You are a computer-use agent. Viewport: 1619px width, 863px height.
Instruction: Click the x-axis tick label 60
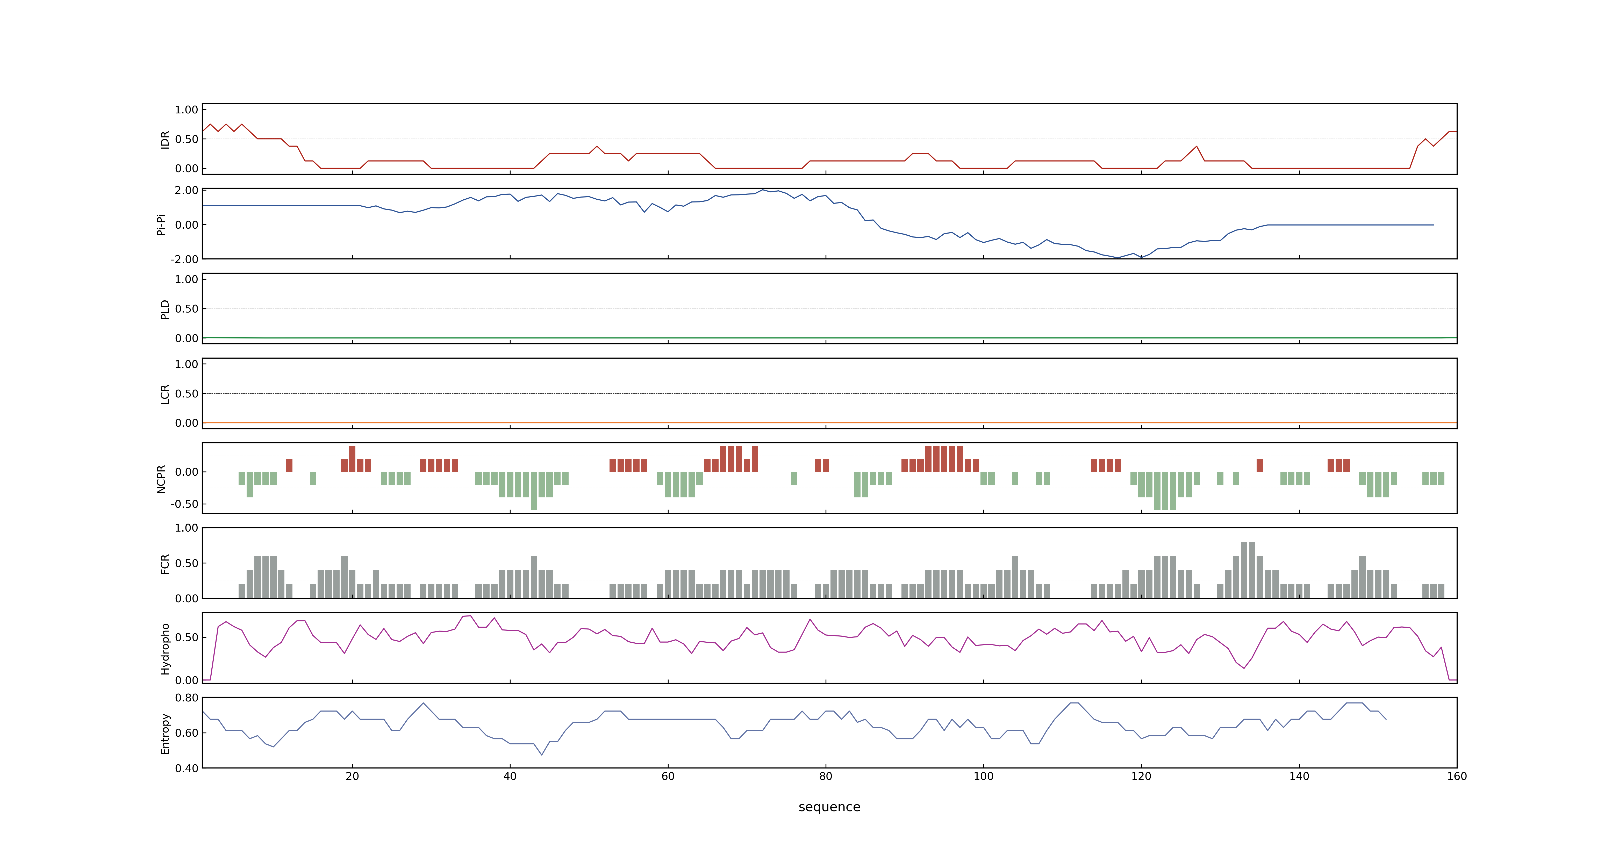(x=668, y=776)
